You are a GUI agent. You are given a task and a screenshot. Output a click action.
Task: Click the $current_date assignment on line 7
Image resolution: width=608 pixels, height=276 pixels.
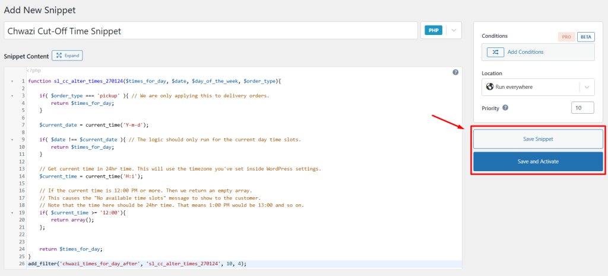94,125
